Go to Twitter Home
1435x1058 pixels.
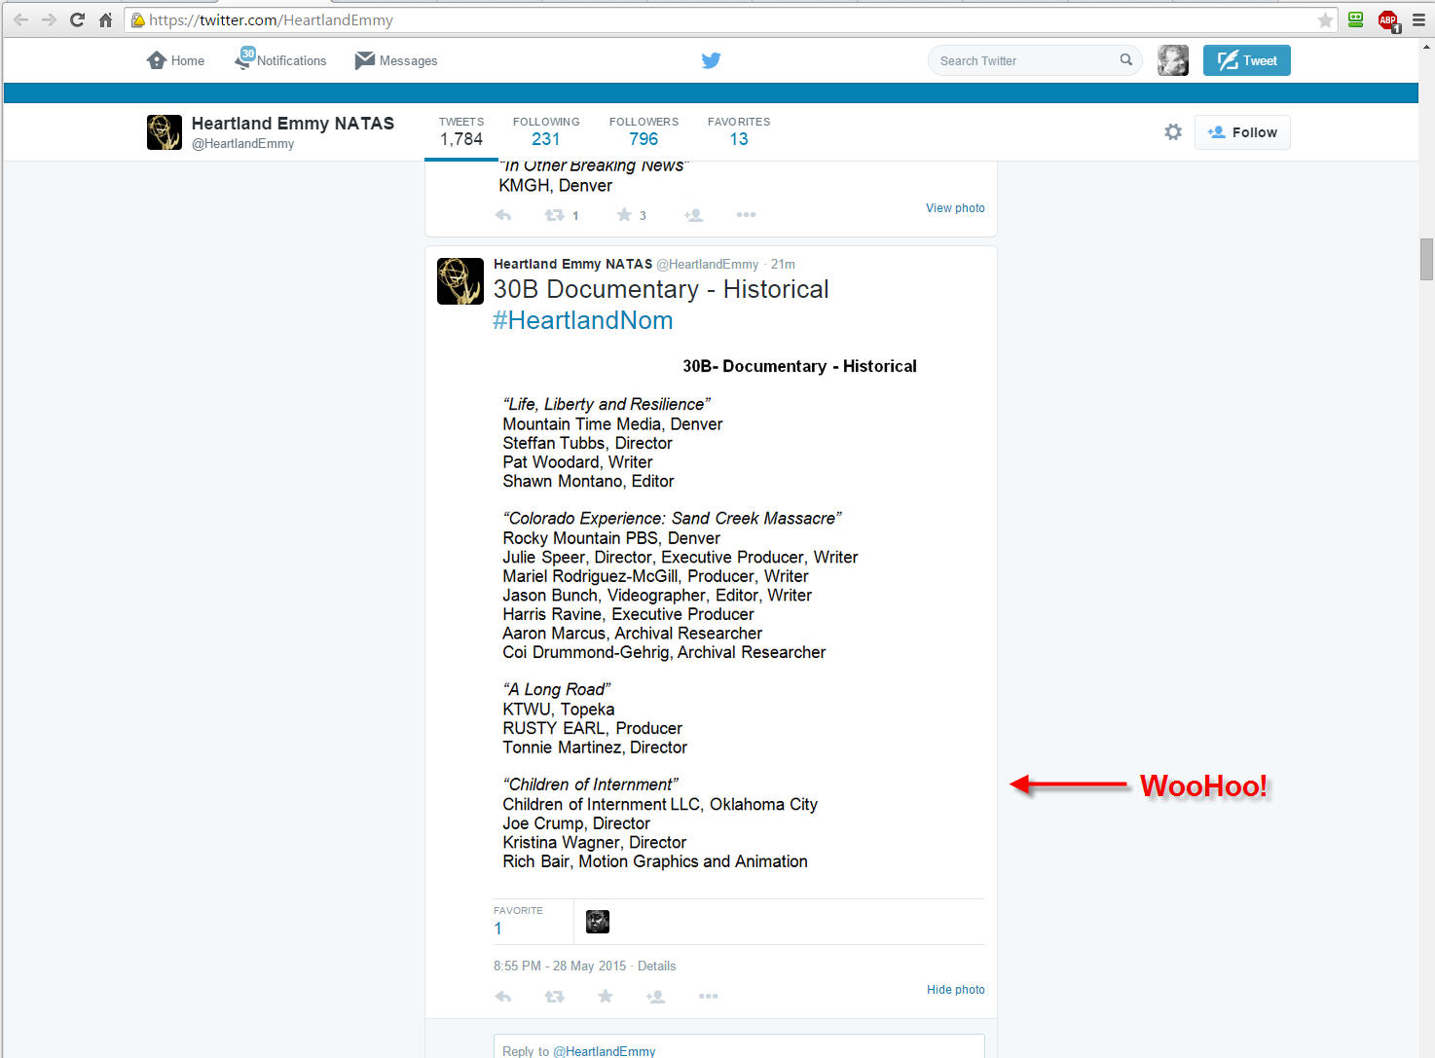tap(175, 60)
